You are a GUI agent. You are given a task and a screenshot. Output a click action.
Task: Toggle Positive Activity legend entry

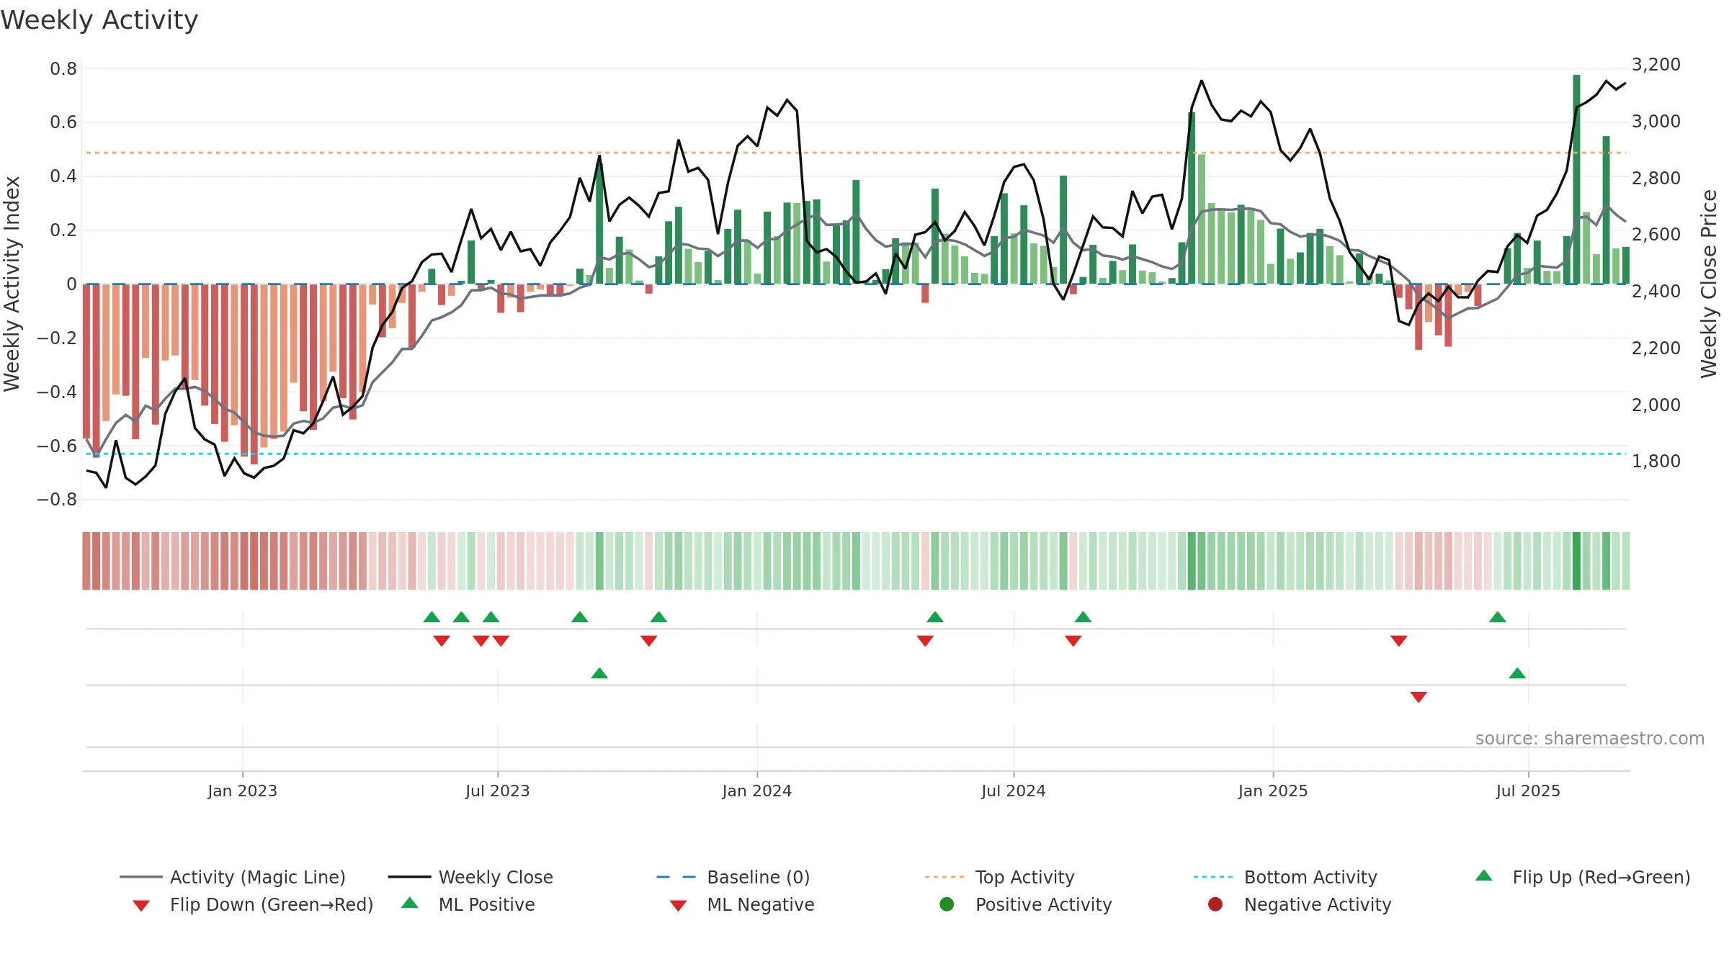(1026, 904)
